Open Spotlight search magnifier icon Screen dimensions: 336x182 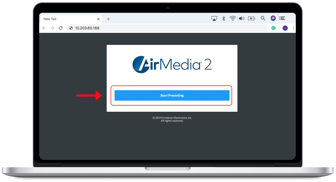click(x=263, y=18)
